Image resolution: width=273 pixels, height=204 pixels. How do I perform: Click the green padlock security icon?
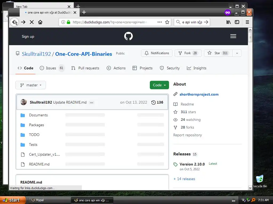[69, 22]
